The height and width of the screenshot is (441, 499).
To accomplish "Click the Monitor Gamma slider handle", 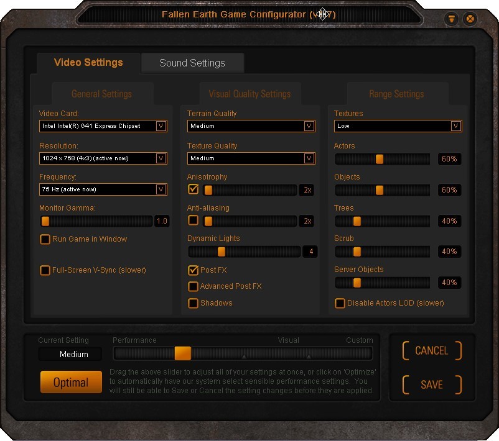I will pos(45,221).
